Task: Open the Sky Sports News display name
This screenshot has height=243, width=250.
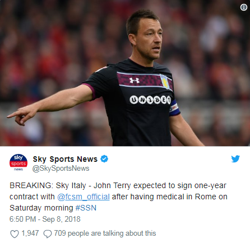Action: pyautogui.click(x=65, y=159)
